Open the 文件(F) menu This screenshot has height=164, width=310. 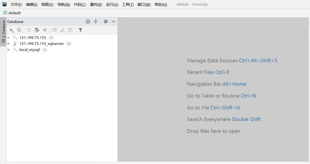[16, 5]
